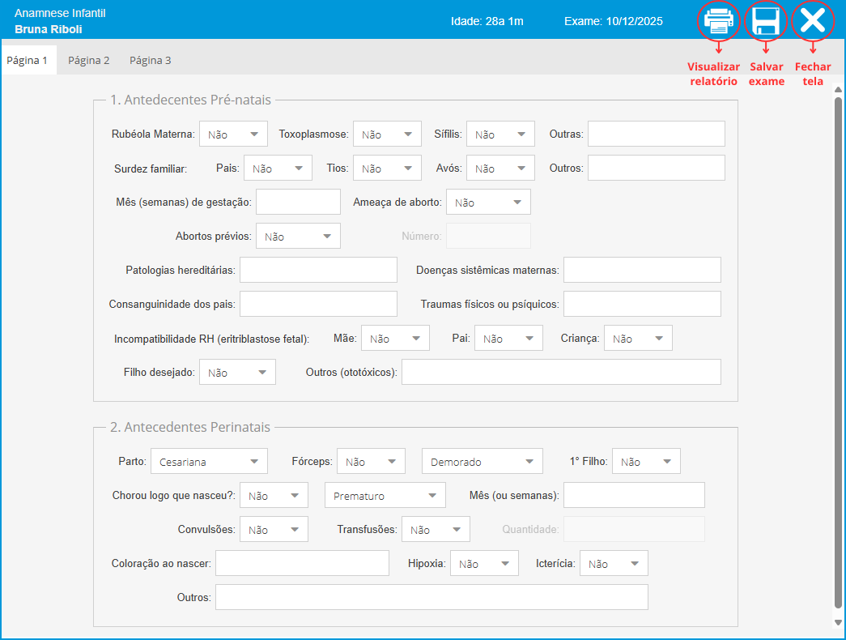This screenshot has height=640, width=846.
Task: Close the screen with the X icon
Action: click(812, 21)
